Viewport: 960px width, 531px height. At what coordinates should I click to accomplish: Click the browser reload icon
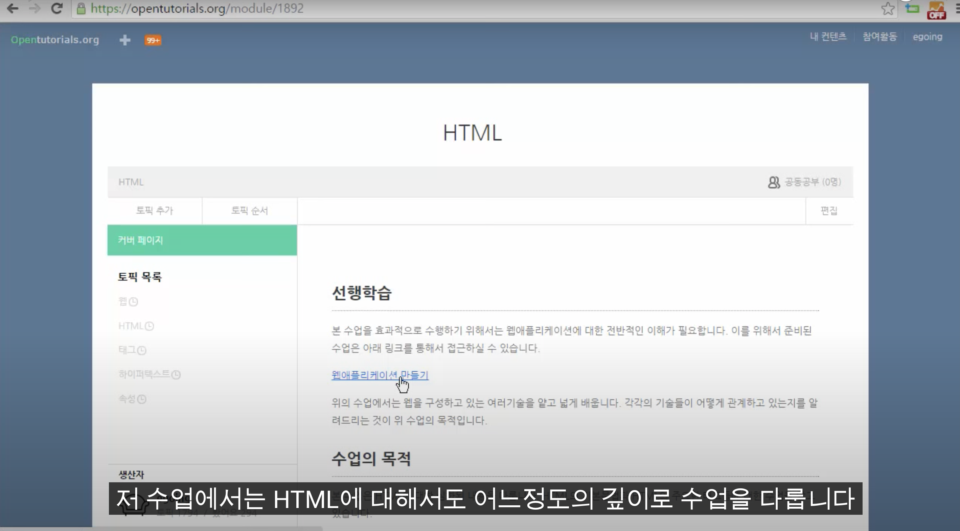point(56,8)
